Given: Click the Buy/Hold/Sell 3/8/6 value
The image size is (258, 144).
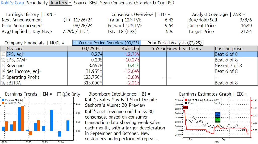Looking at the screenshot, I should tap(246, 20).
